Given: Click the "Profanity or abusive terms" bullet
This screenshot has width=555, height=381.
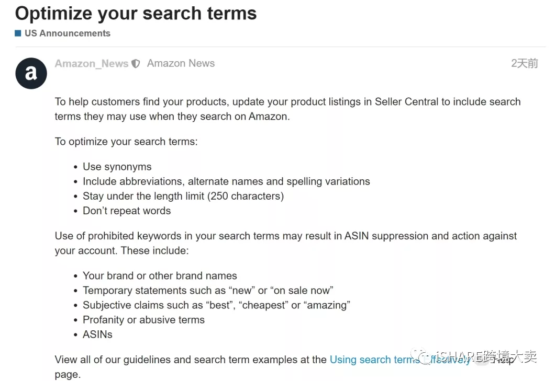Looking at the screenshot, I should 143,319.
